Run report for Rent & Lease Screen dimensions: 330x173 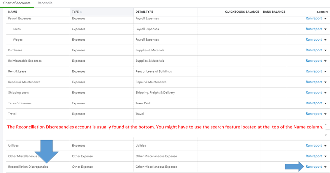click(x=313, y=71)
